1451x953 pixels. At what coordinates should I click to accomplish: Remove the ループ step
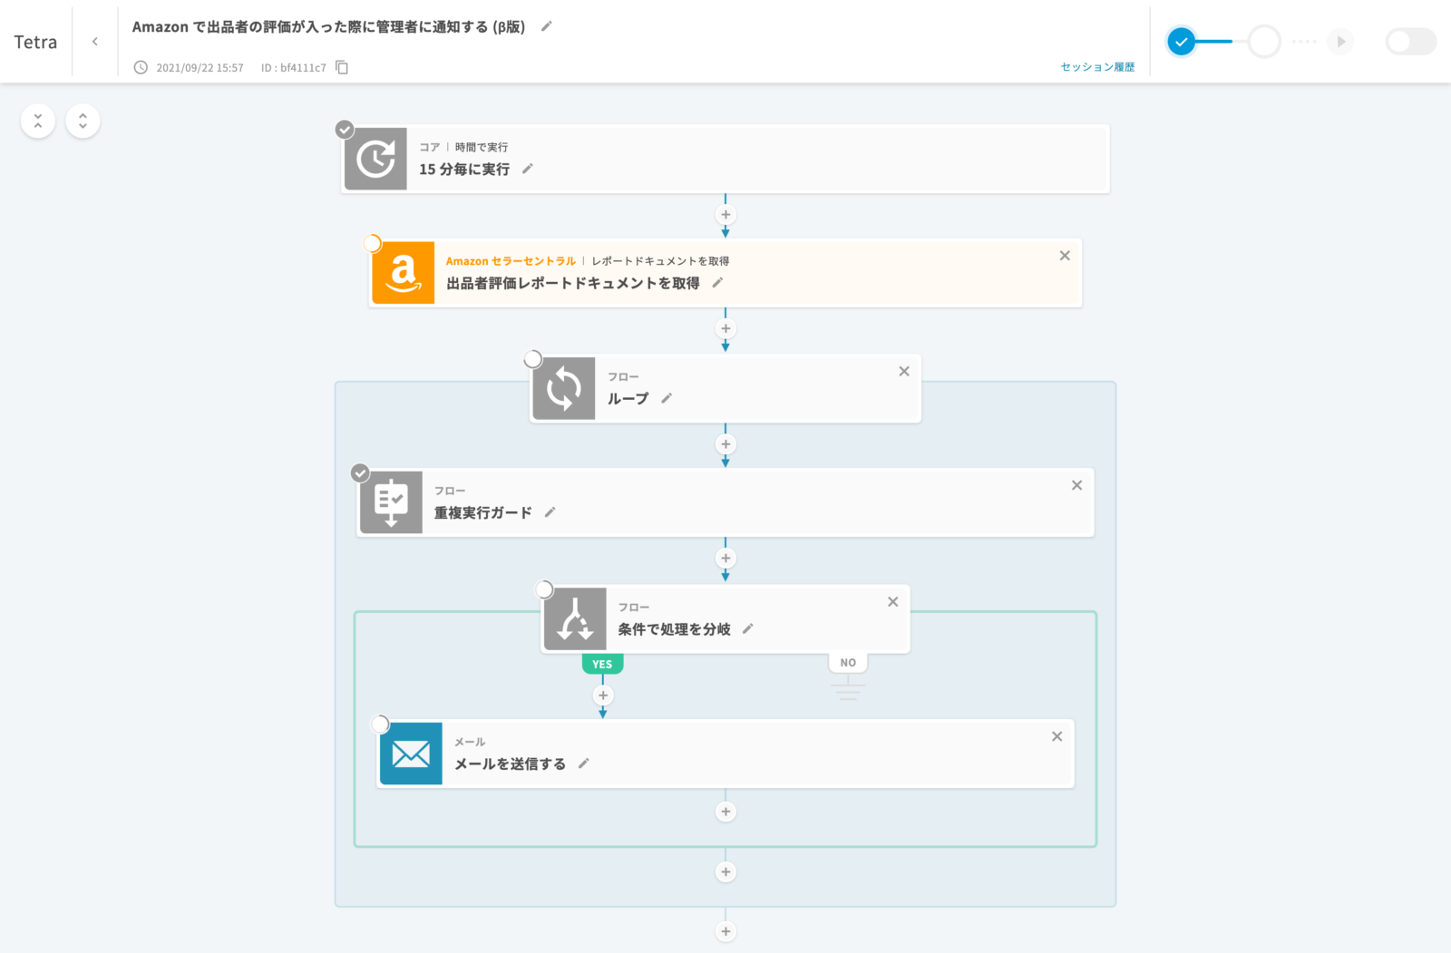pos(904,371)
